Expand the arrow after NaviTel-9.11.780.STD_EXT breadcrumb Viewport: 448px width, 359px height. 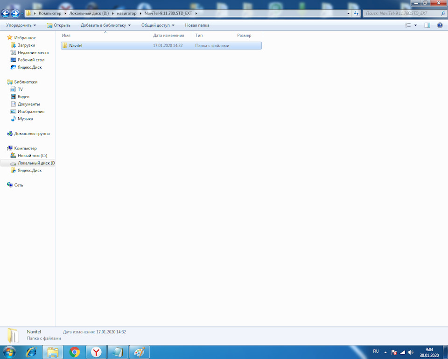196,13
